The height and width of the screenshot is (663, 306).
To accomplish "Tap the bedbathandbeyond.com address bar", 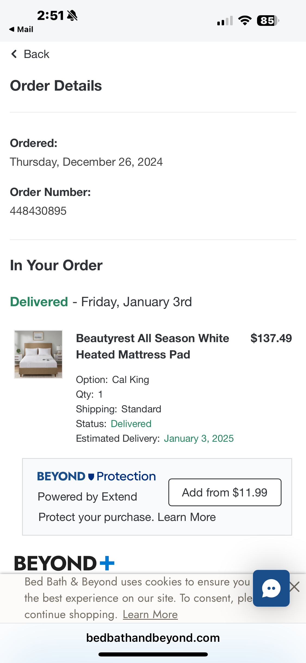I will point(153,638).
